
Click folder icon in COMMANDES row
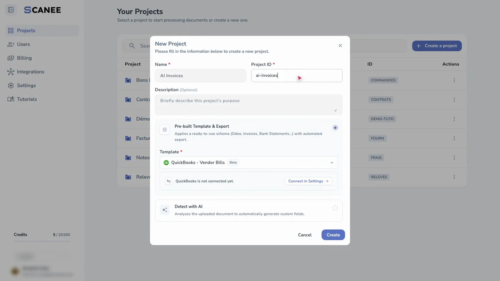[128, 80]
